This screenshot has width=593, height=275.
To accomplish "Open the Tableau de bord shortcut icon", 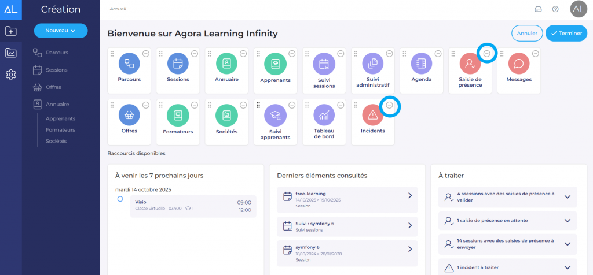I will 324,114.
